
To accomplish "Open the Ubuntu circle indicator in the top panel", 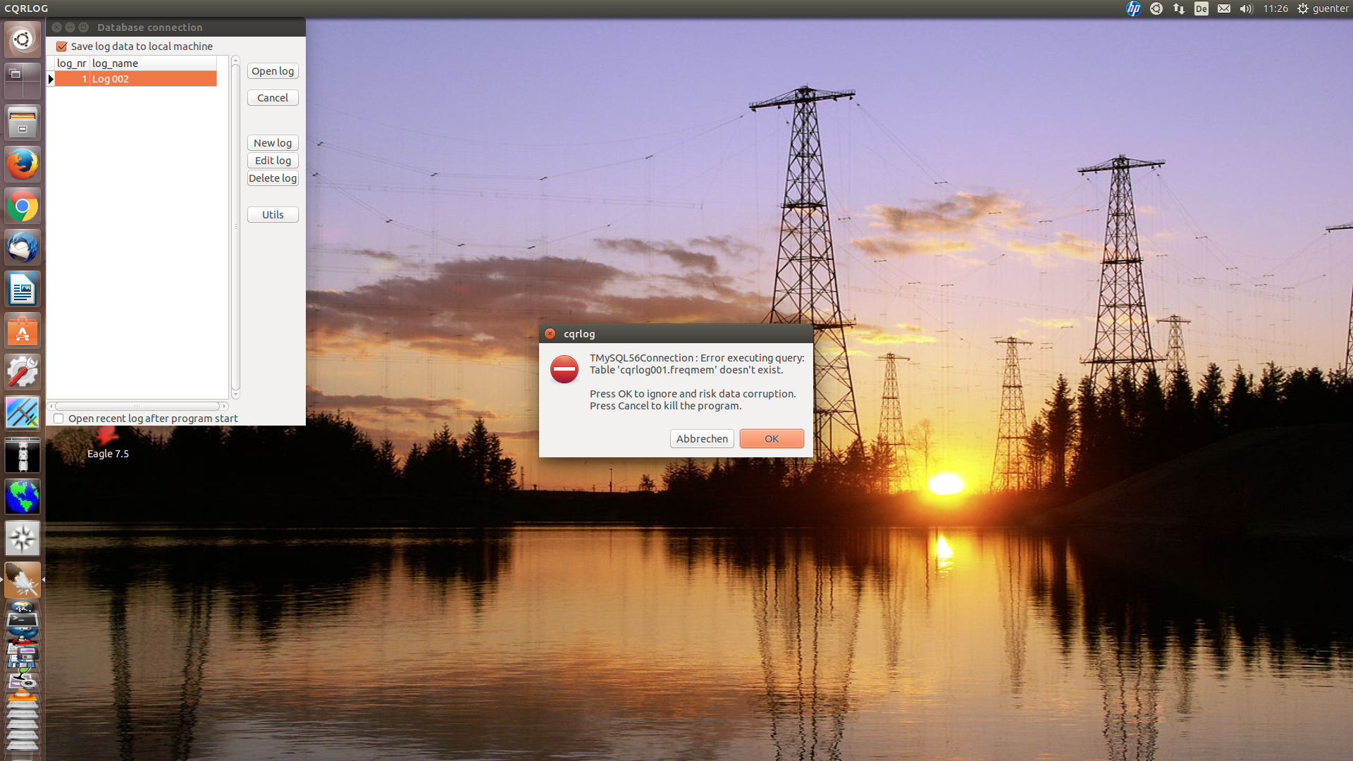I will pos(1156,8).
